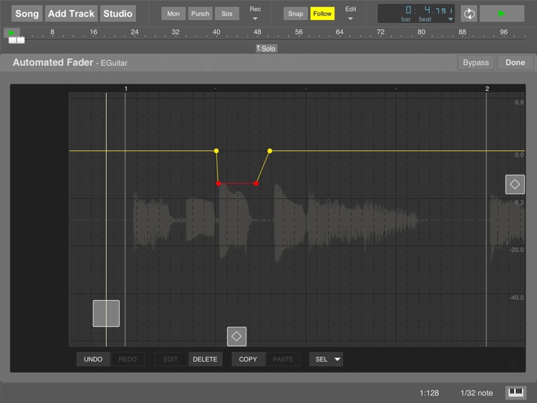Image resolution: width=537 pixels, height=403 pixels.
Task: Open the Rec dropdown menu
Action: (x=255, y=14)
